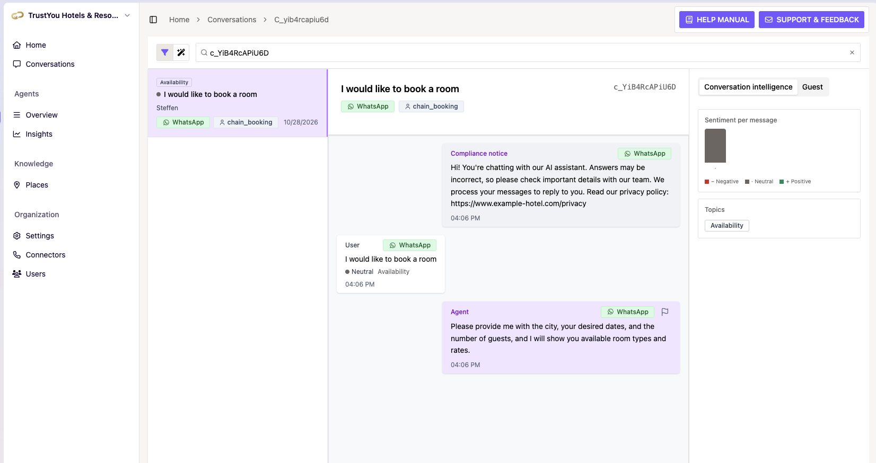Image resolution: width=876 pixels, height=463 pixels.
Task: Toggle the sidebar panel icon
Action: click(153, 20)
